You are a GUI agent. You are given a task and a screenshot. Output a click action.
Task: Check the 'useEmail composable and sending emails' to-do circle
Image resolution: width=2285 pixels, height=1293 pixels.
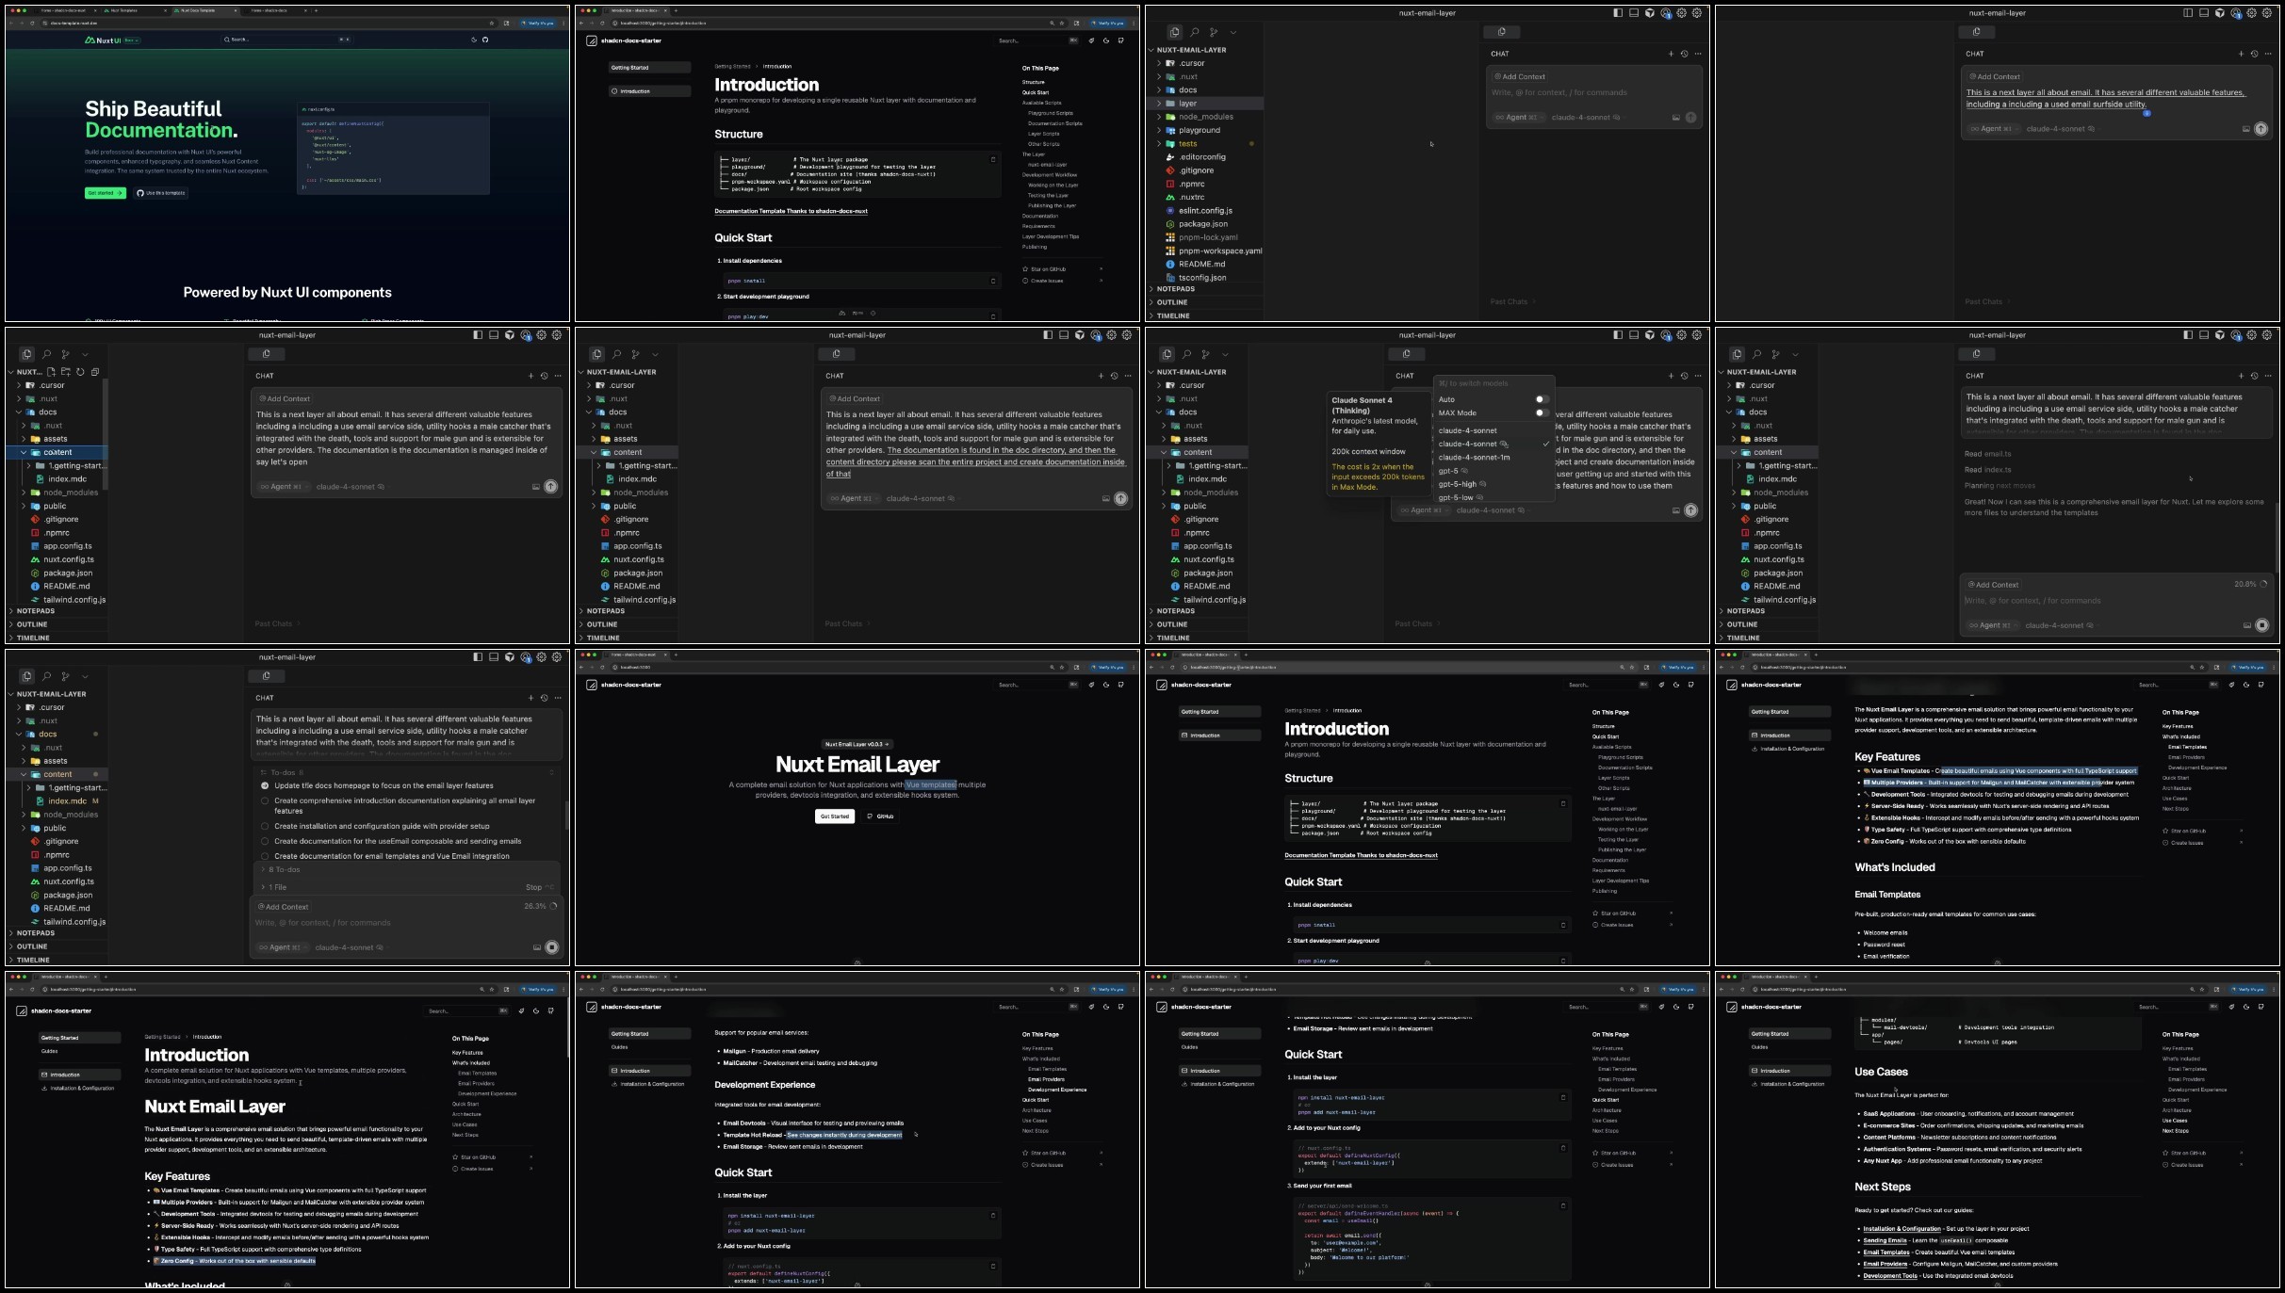click(265, 841)
